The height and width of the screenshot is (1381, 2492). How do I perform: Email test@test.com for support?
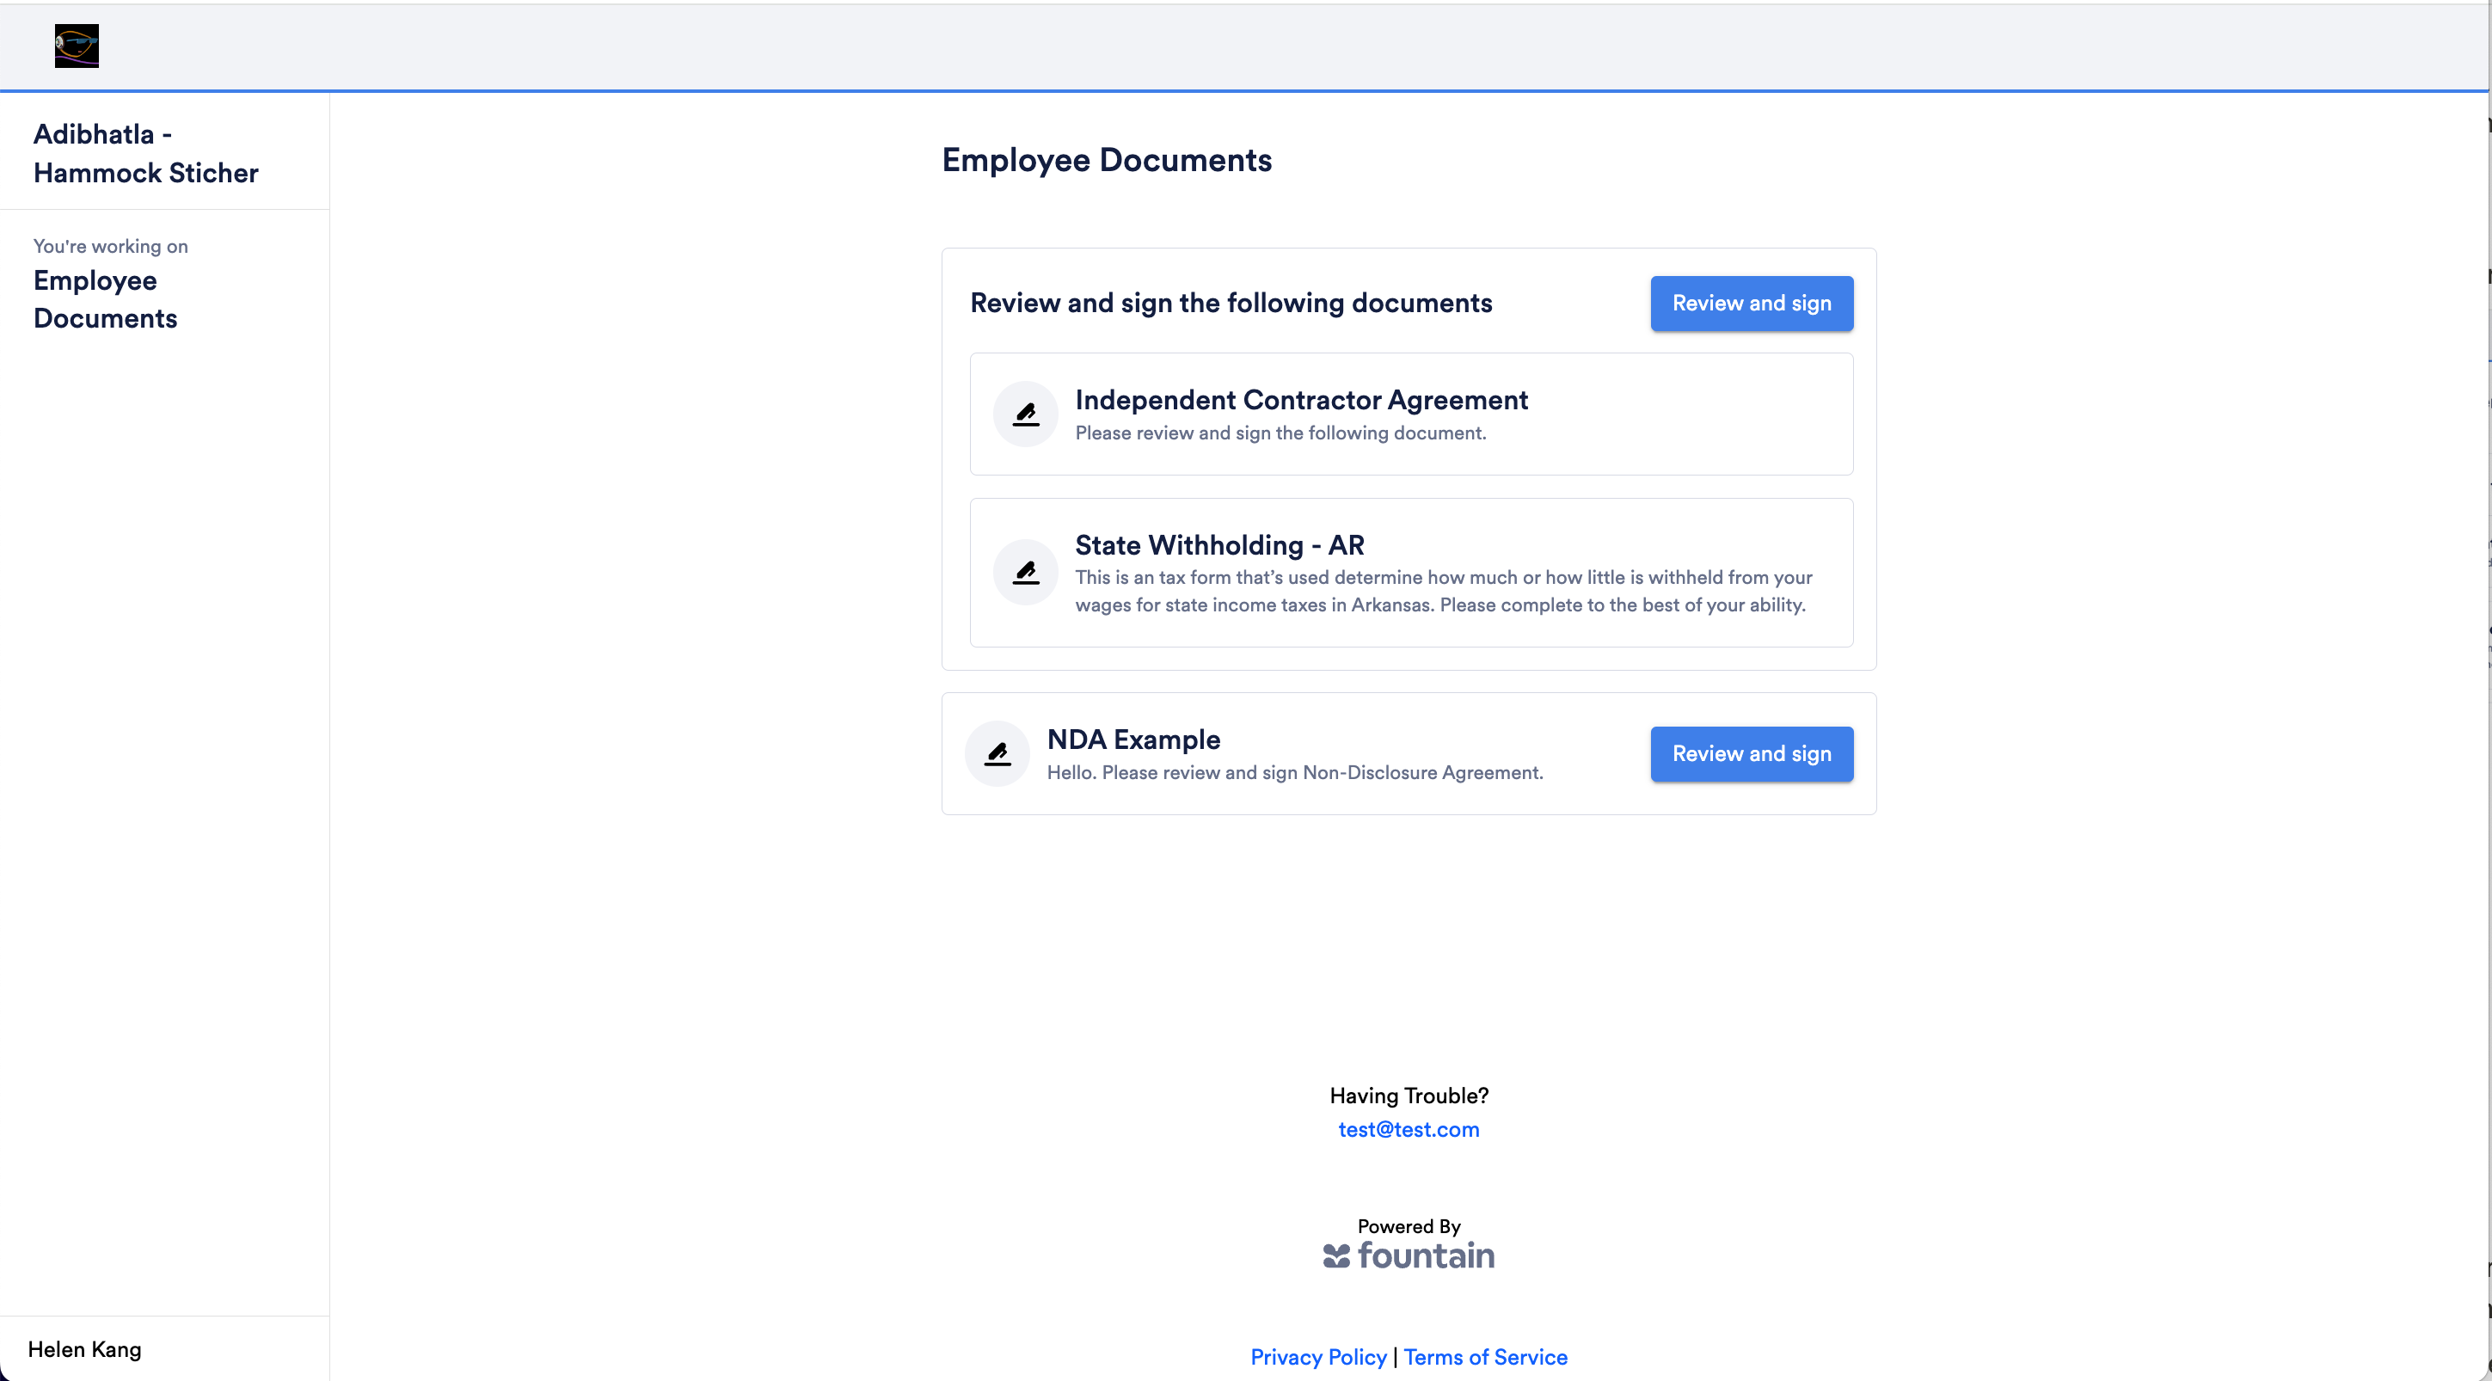tap(1409, 1130)
